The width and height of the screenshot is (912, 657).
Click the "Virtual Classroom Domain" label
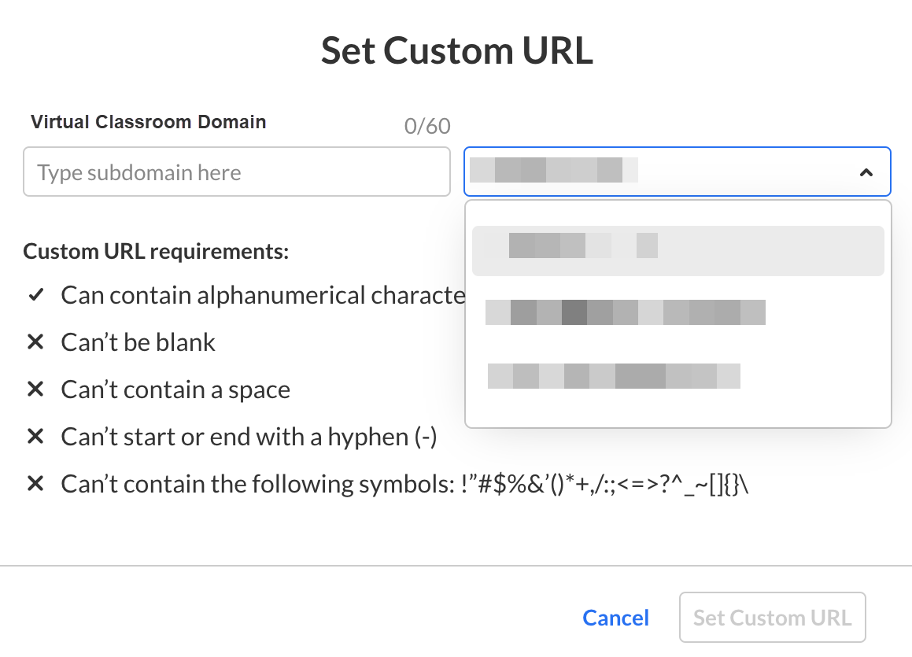149,122
